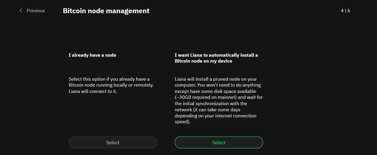This screenshot has width=377, height=155.
Task: Click the "depending on your internet connection" text line
Action: point(216,116)
